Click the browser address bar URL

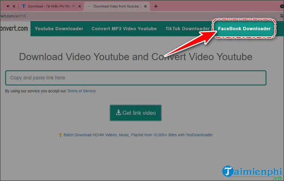[x=13, y=16]
